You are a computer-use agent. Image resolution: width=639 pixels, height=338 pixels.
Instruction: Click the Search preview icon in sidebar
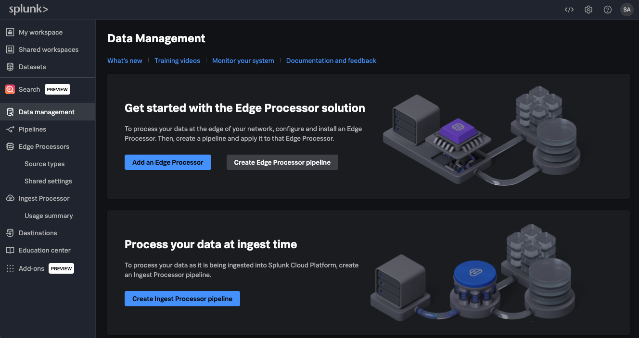coord(10,89)
